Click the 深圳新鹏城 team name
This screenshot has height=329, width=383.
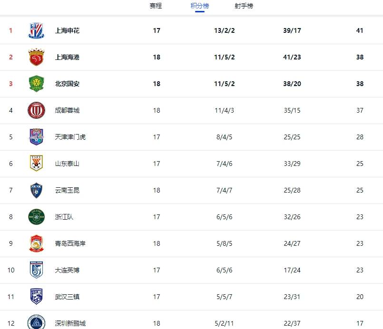point(70,323)
